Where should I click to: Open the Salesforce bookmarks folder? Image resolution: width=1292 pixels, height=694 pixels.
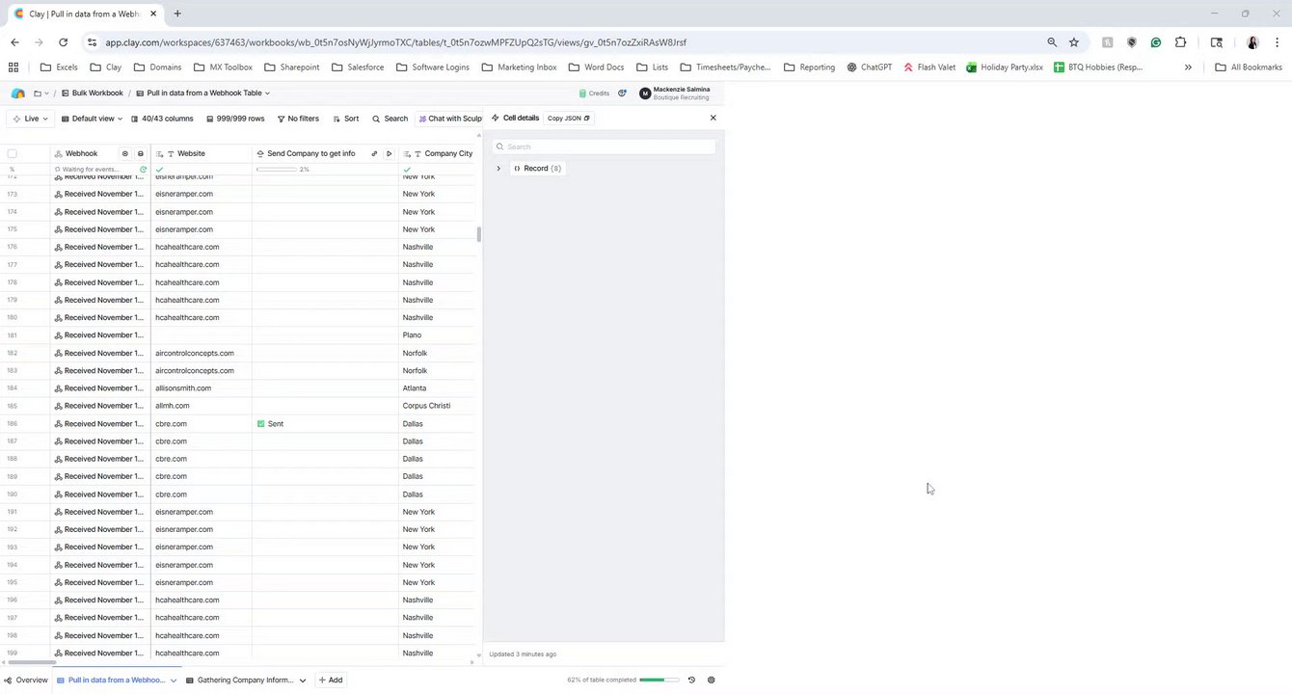(x=358, y=67)
